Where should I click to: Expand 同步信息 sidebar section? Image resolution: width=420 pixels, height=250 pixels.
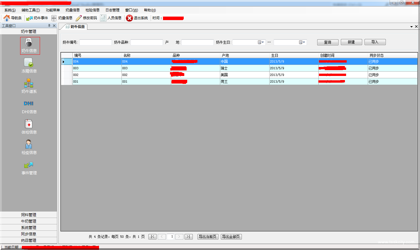click(x=29, y=234)
